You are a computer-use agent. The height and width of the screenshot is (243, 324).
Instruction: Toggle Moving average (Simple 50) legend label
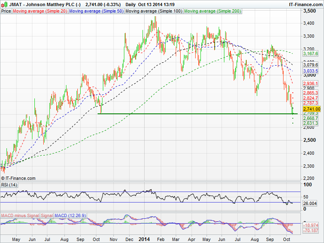pyautogui.click(x=96, y=11)
